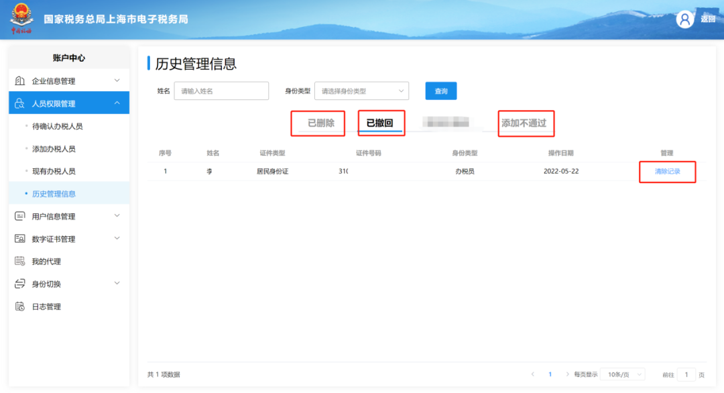
Task: Switch to the 已撤回 tab
Action: [379, 123]
